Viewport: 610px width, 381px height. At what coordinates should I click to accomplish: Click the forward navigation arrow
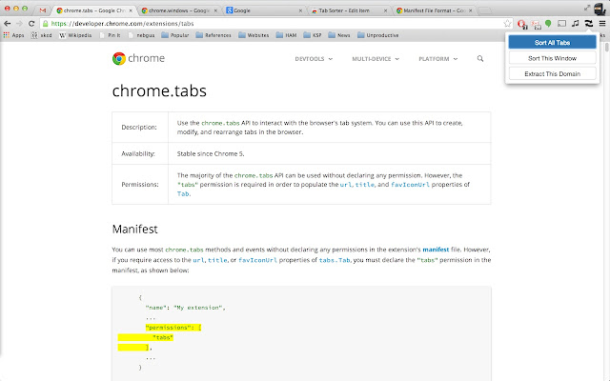click(x=19, y=24)
